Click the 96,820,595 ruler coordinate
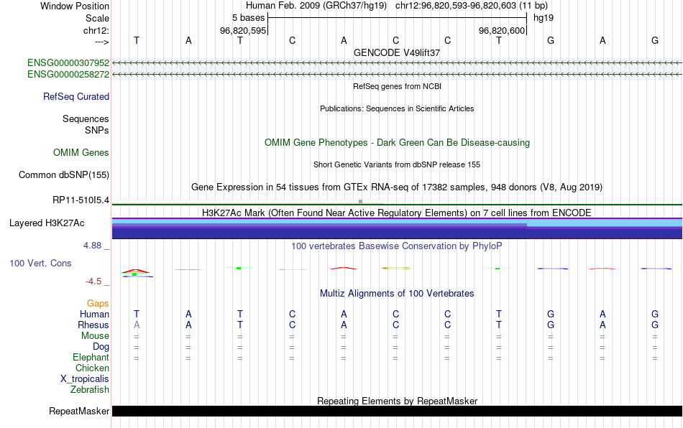The image size is (683, 428). click(242, 30)
